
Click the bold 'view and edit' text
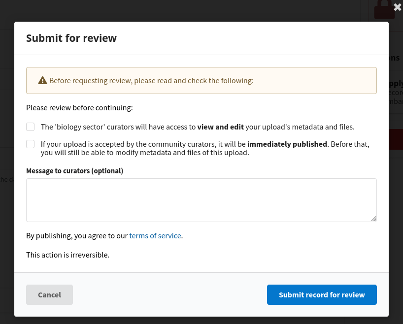pos(220,127)
